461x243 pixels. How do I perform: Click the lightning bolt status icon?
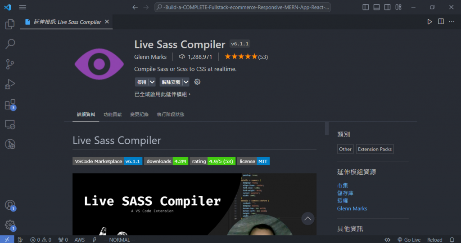pos(95,240)
